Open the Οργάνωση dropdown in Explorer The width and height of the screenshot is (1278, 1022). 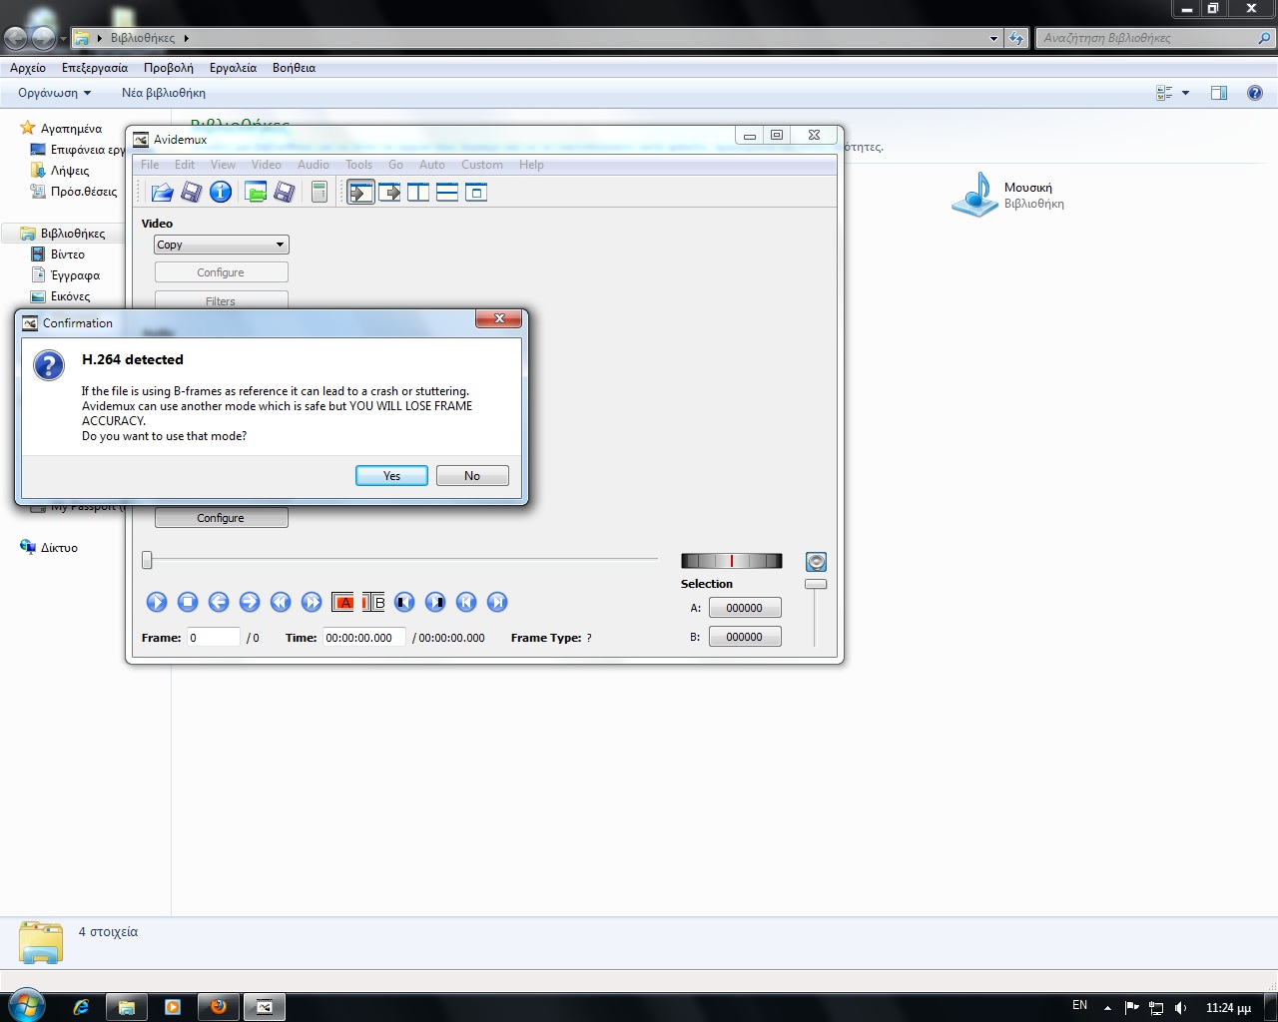55,93
